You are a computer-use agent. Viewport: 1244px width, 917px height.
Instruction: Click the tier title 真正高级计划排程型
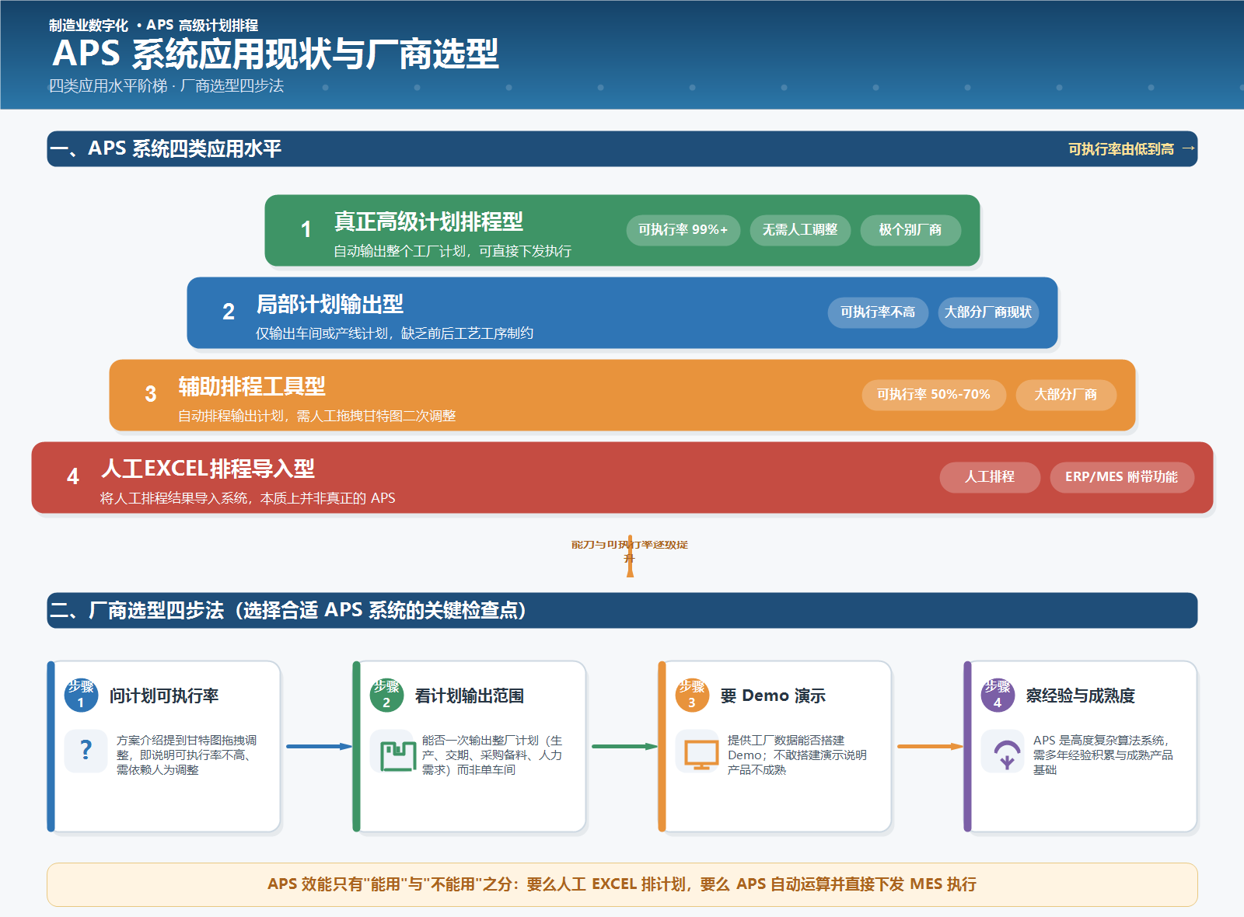(x=428, y=221)
